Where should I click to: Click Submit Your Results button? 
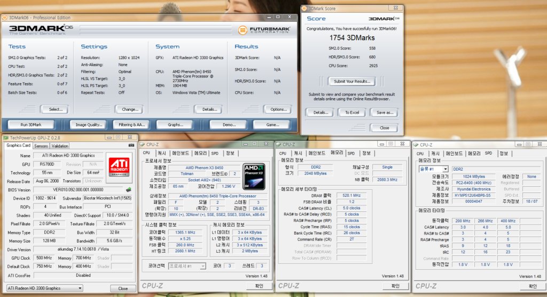[x=351, y=81]
